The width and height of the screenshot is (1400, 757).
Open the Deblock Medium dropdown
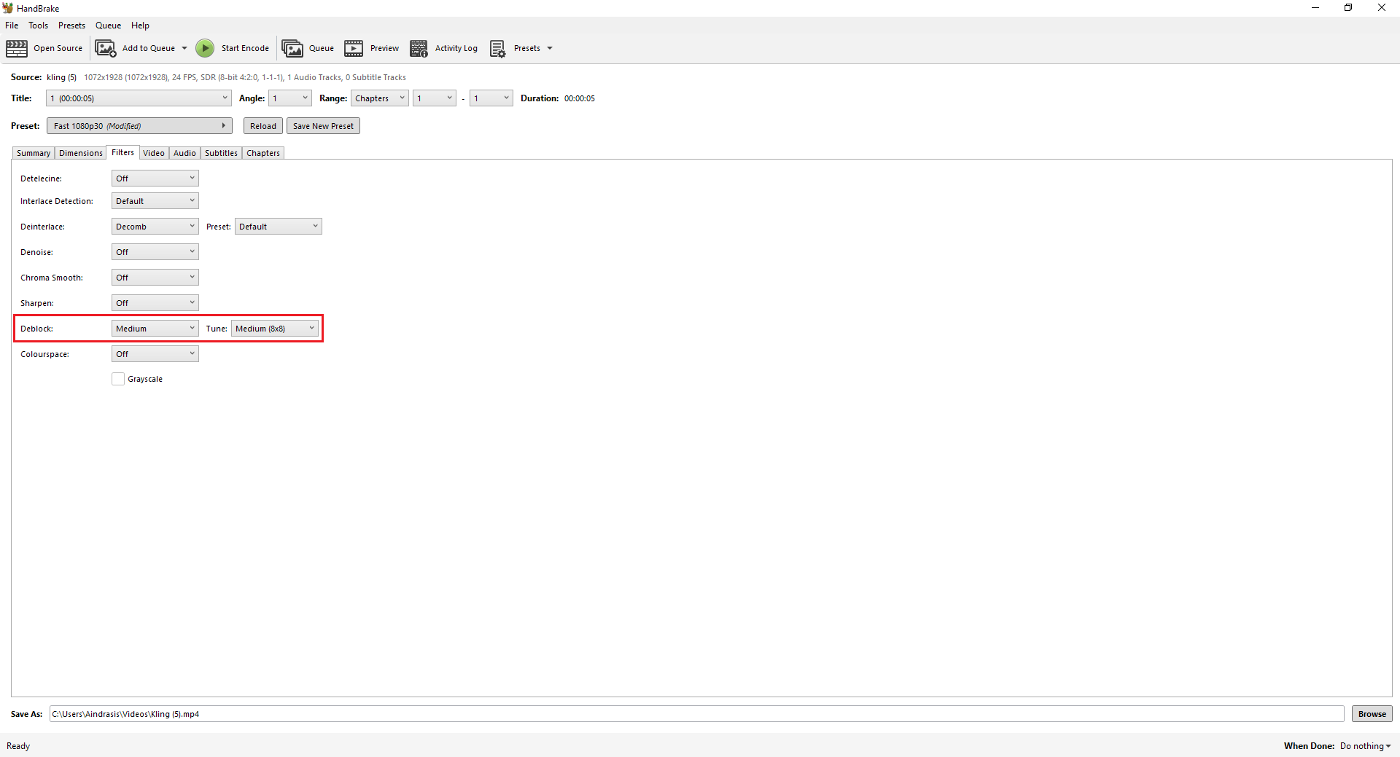click(155, 329)
